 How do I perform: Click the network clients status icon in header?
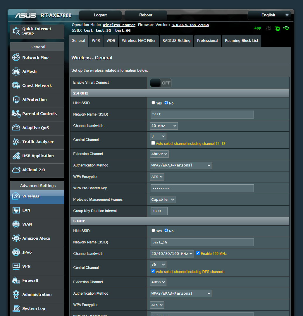click(x=277, y=28)
